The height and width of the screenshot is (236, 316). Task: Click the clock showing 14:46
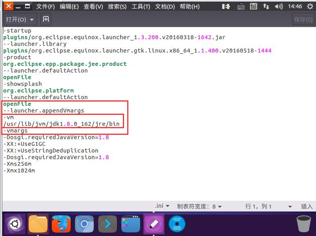(x=295, y=6)
